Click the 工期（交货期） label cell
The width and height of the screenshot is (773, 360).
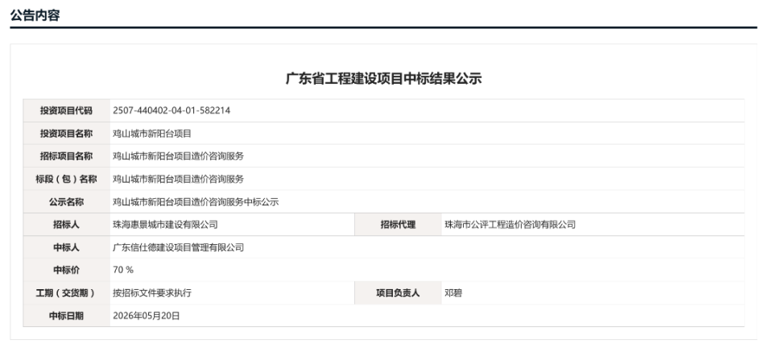coord(66,293)
